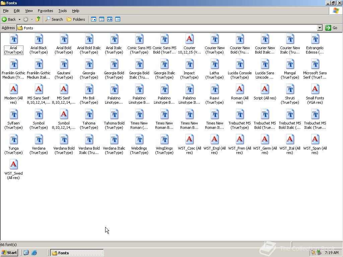The width and height of the screenshot is (343, 257).
Task: Click the taskbar clock showing 7:19 AM
Action: 332,253
